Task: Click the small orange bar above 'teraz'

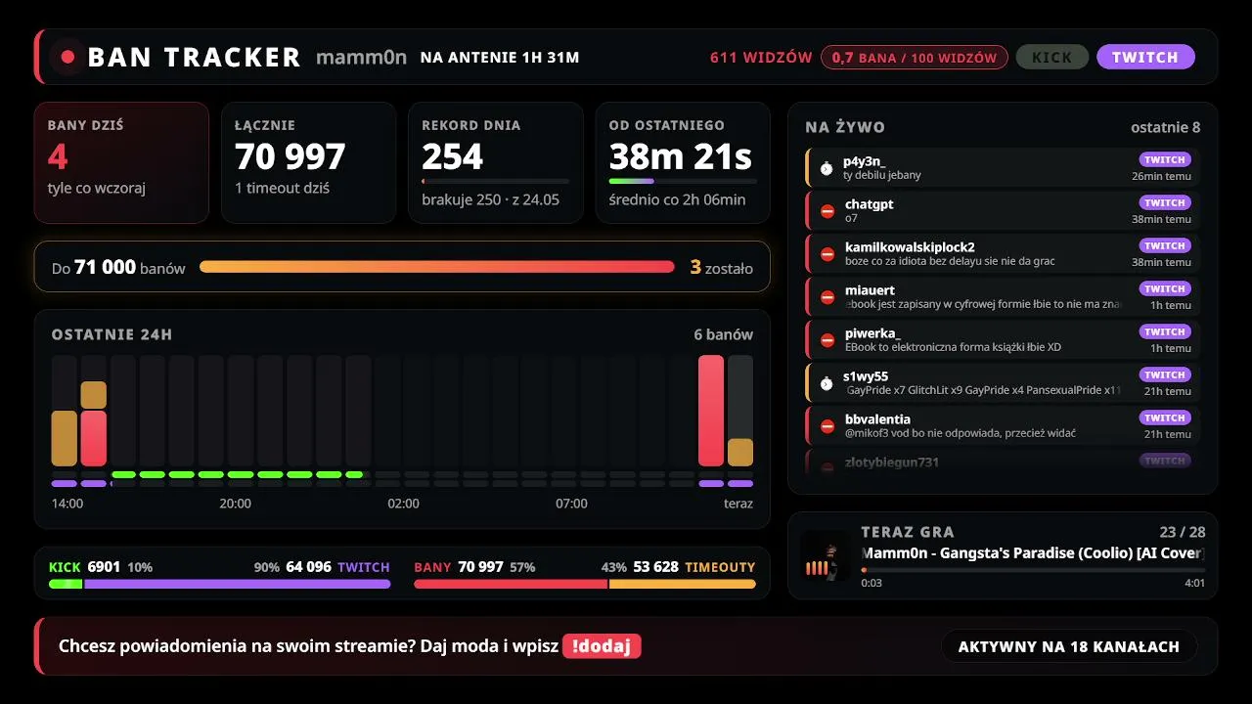Action: 740,452
